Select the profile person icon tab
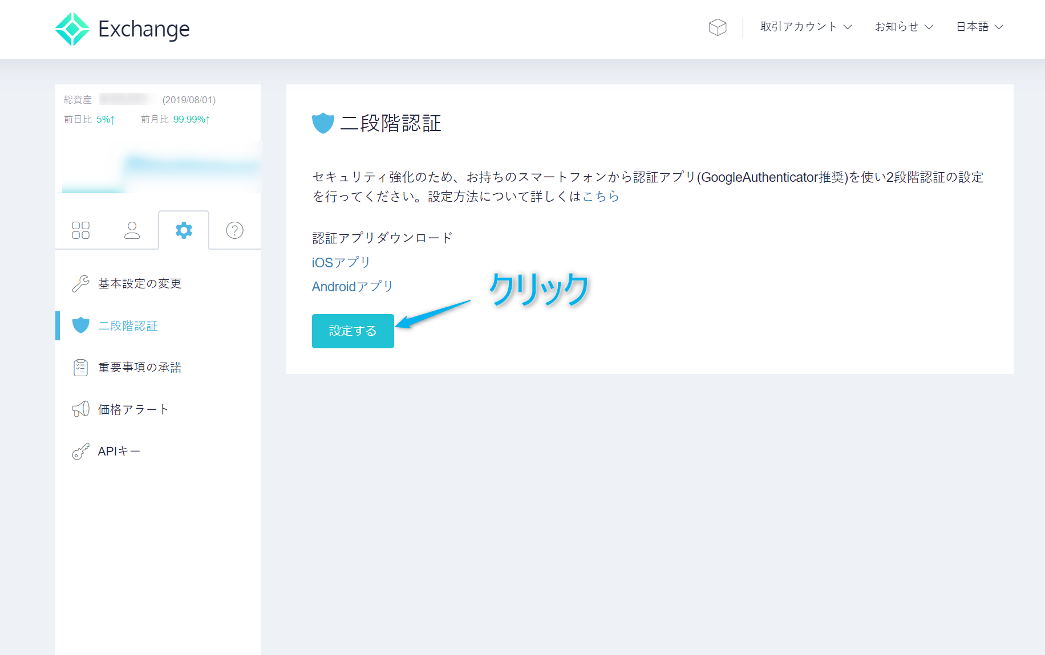 tap(132, 230)
